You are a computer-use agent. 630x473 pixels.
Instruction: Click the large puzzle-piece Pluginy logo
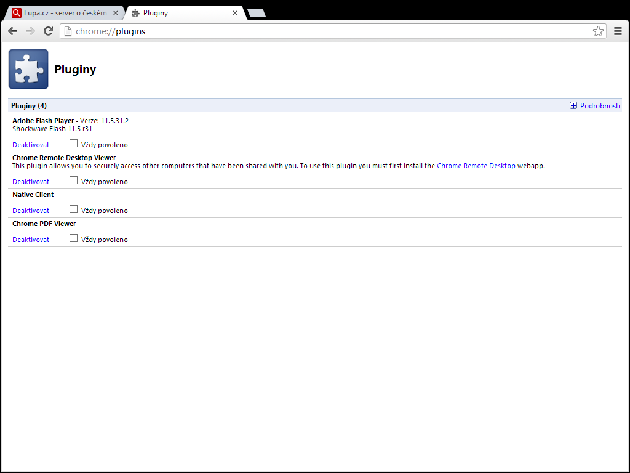tap(28, 69)
